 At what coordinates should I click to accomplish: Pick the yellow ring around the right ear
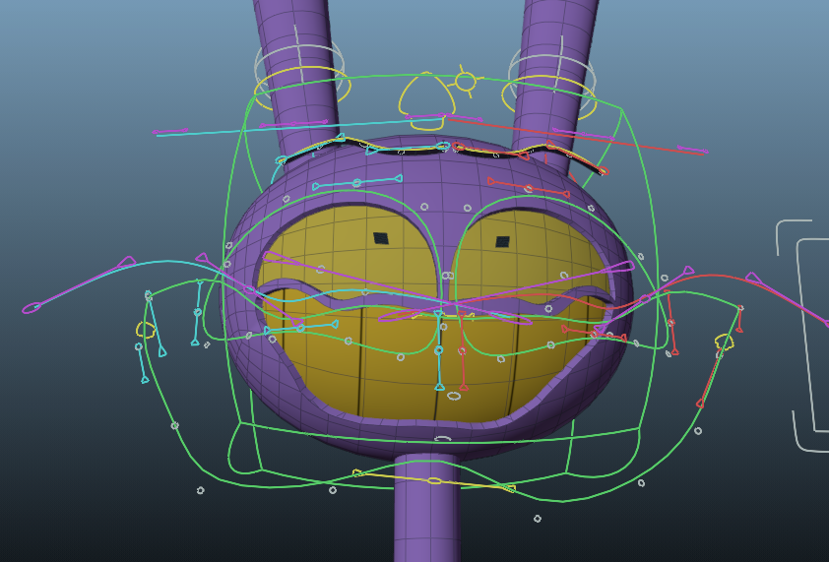pos(547,95)
